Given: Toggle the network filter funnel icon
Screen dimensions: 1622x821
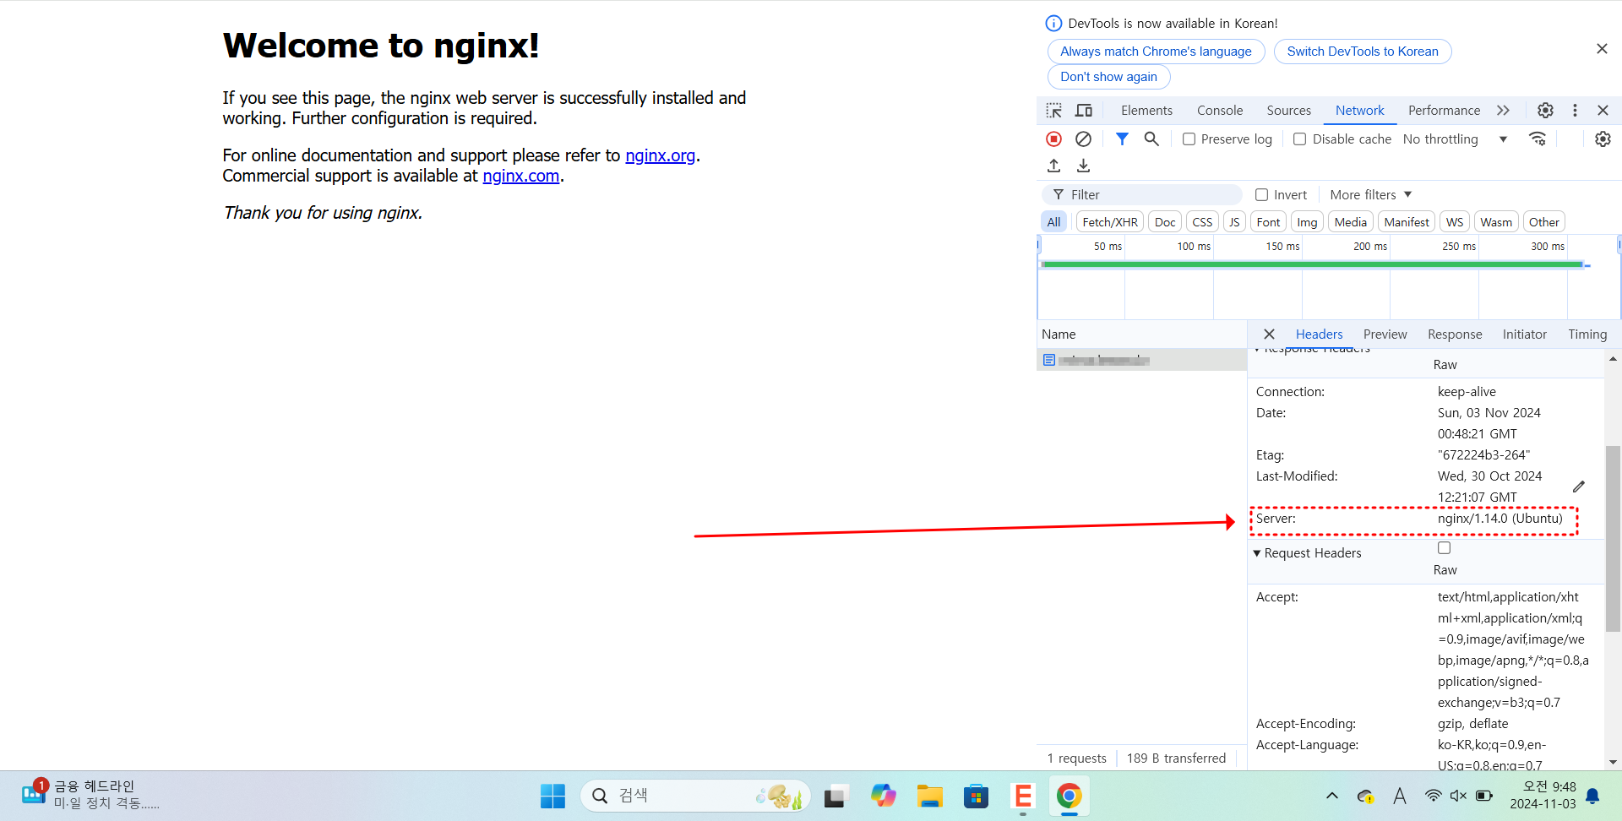Looking at the screenshot, I should pos(1122,139).
